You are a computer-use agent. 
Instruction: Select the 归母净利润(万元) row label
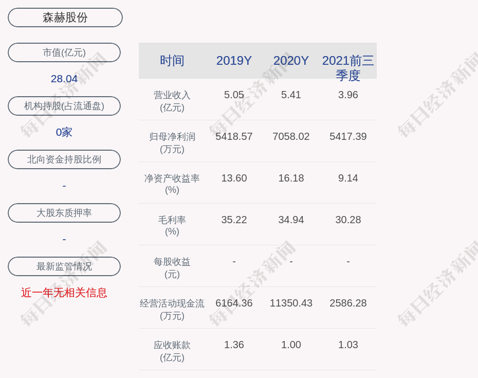tap(172, 142)
